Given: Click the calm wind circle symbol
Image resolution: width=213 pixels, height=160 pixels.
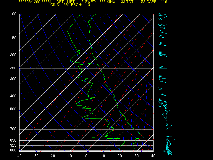Looking at the screenshot, I should tap(167, 124).
